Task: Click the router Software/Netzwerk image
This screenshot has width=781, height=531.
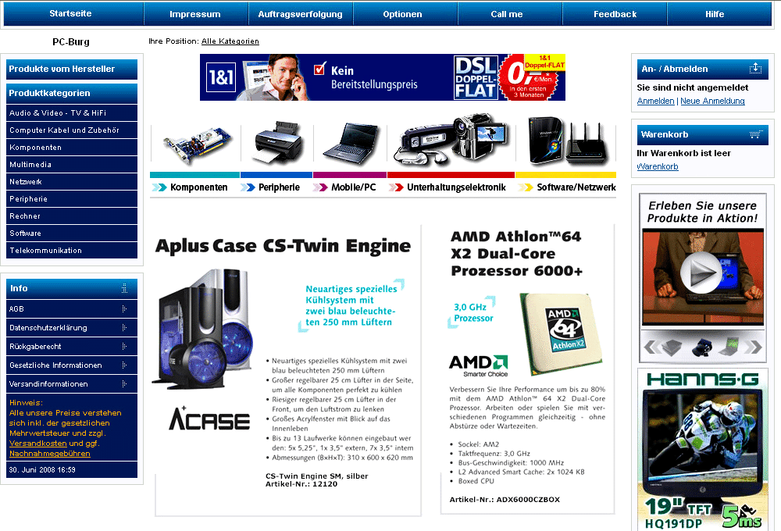Action: coord(568,141)
